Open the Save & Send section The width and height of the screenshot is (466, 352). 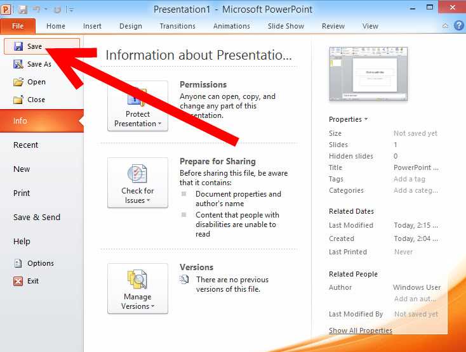(x=37, y=218)
